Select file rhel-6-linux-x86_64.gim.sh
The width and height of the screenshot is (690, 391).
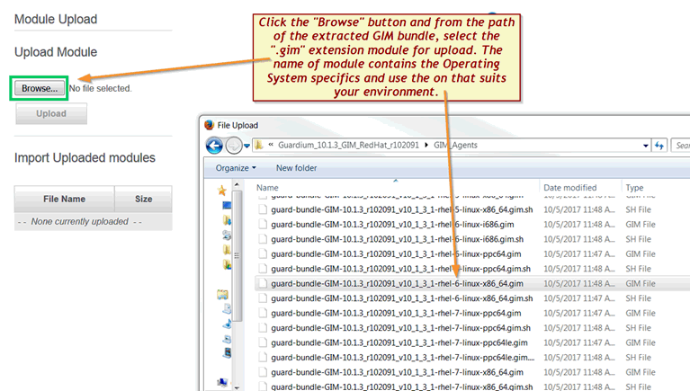tap(402, 298)
